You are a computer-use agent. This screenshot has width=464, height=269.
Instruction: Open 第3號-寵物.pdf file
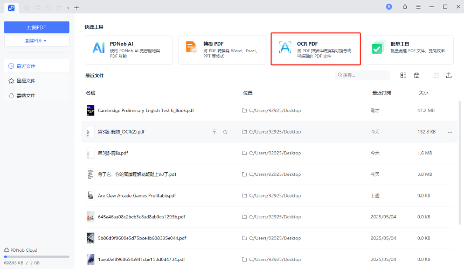coord(113,153)
